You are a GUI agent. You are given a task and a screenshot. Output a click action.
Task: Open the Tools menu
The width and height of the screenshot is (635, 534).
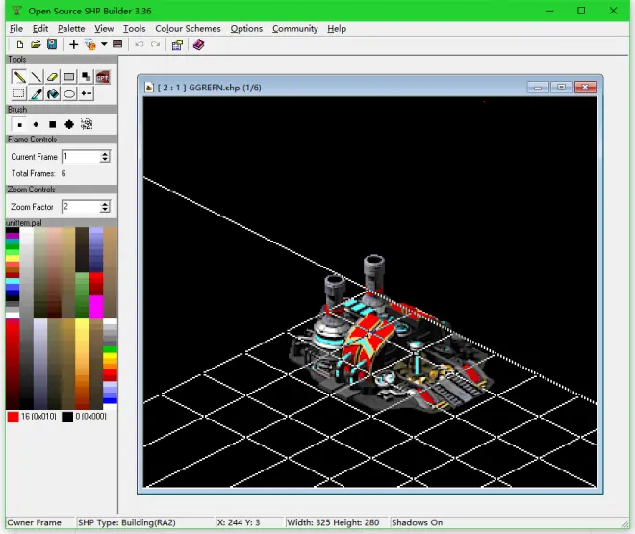[134, 29]
